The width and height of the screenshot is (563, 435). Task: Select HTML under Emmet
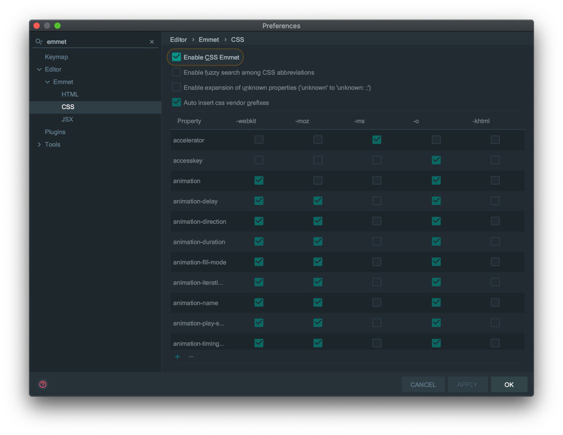[x=70, y=94]
